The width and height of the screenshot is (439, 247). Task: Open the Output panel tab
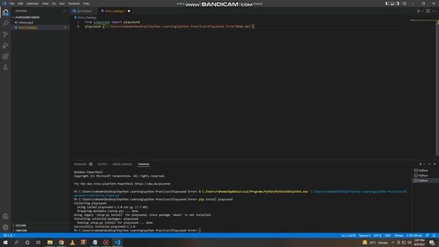pyautogui.click(x=102, y=164)
